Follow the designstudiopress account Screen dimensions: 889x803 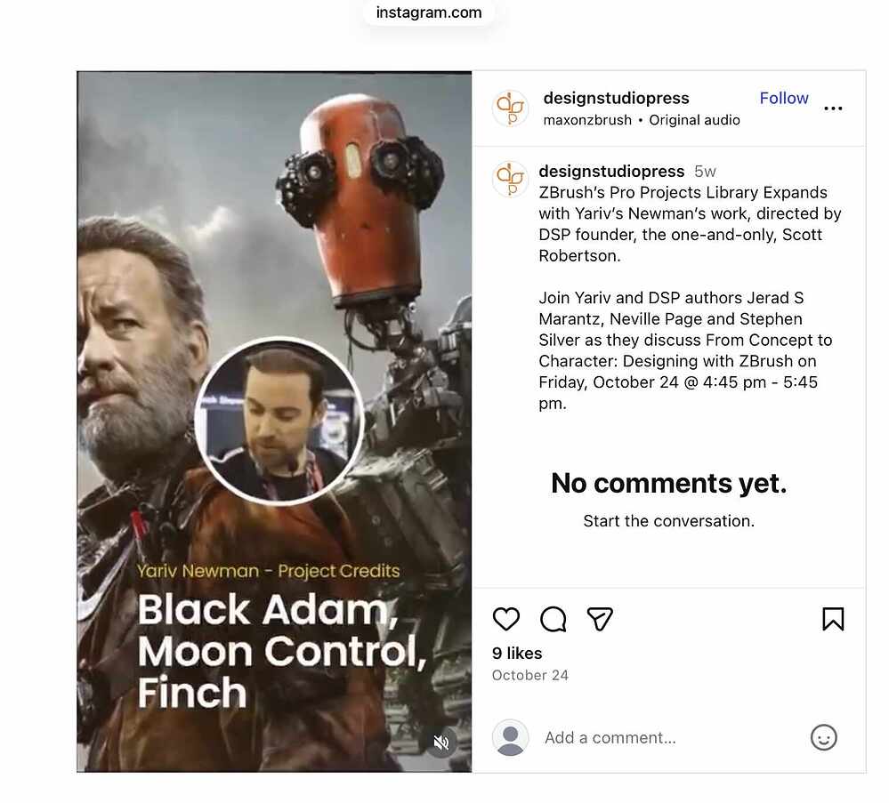783,98
